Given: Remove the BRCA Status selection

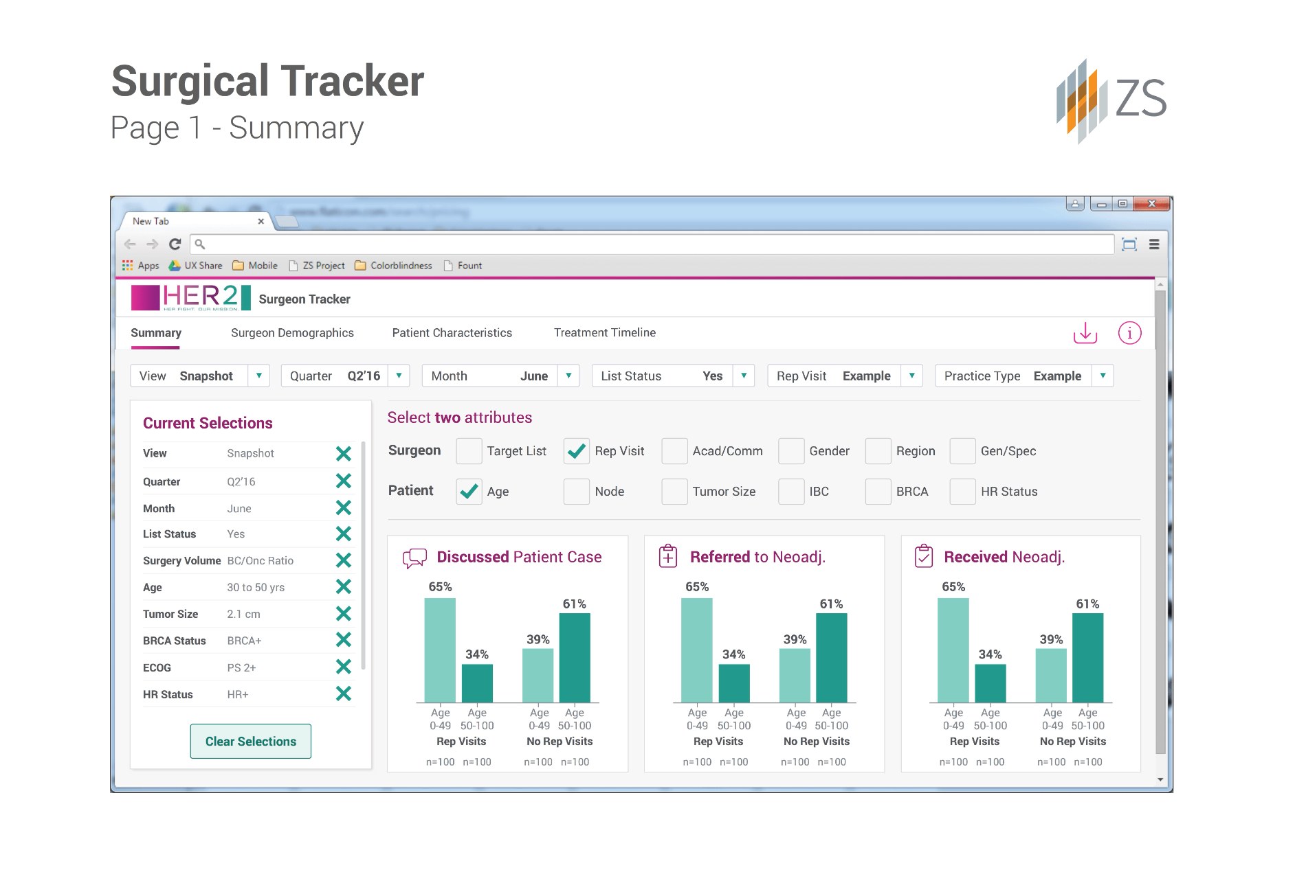Looking at the screenshot, I should coord(344,640).
